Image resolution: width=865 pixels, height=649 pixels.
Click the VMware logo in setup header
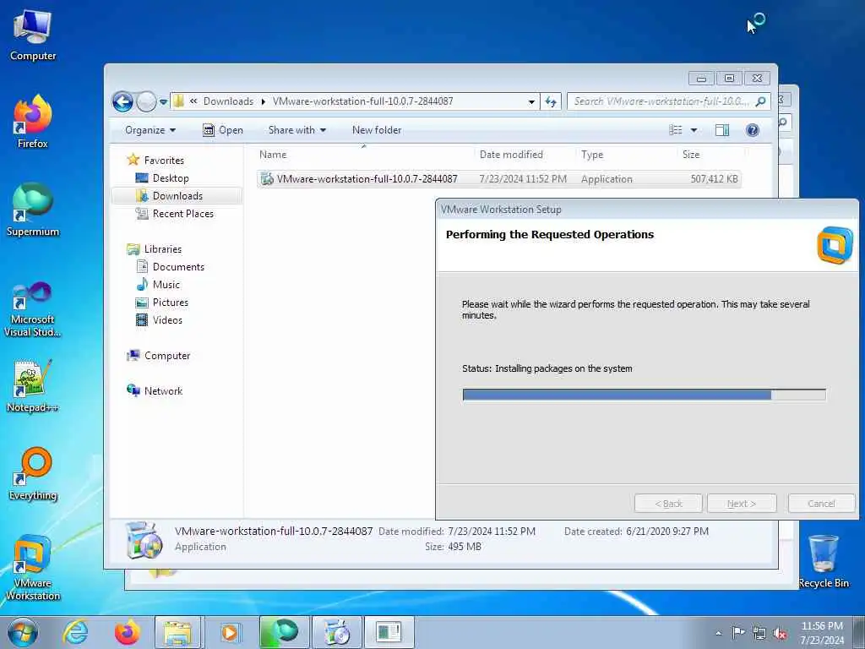pyautogui.click(x=835, y=245)
